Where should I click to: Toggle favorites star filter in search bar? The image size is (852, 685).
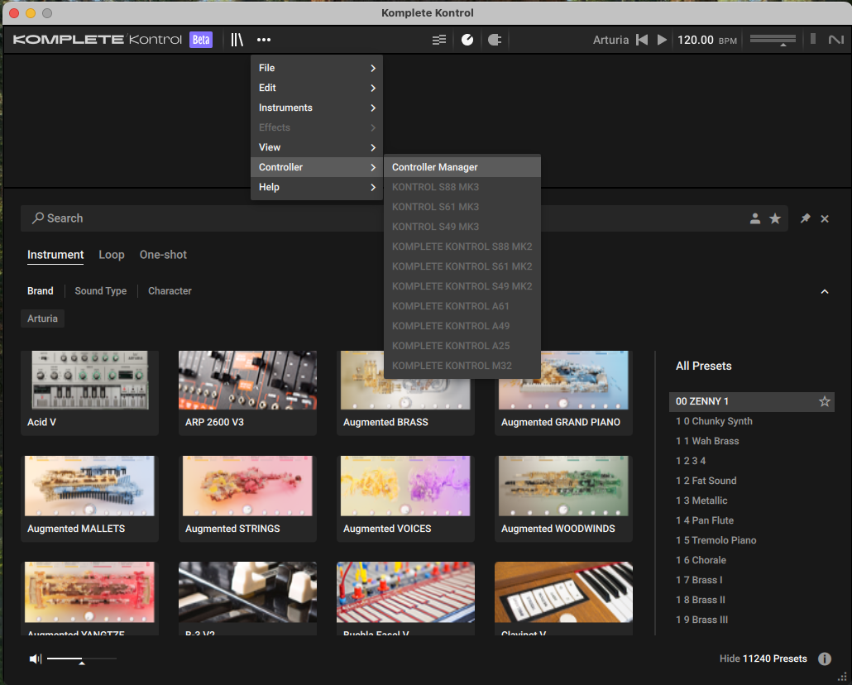[775, 218]
